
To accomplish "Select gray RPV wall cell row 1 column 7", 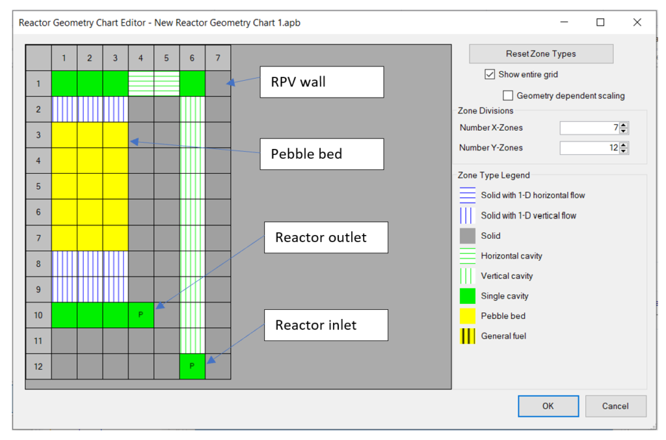I will (218, 84).
